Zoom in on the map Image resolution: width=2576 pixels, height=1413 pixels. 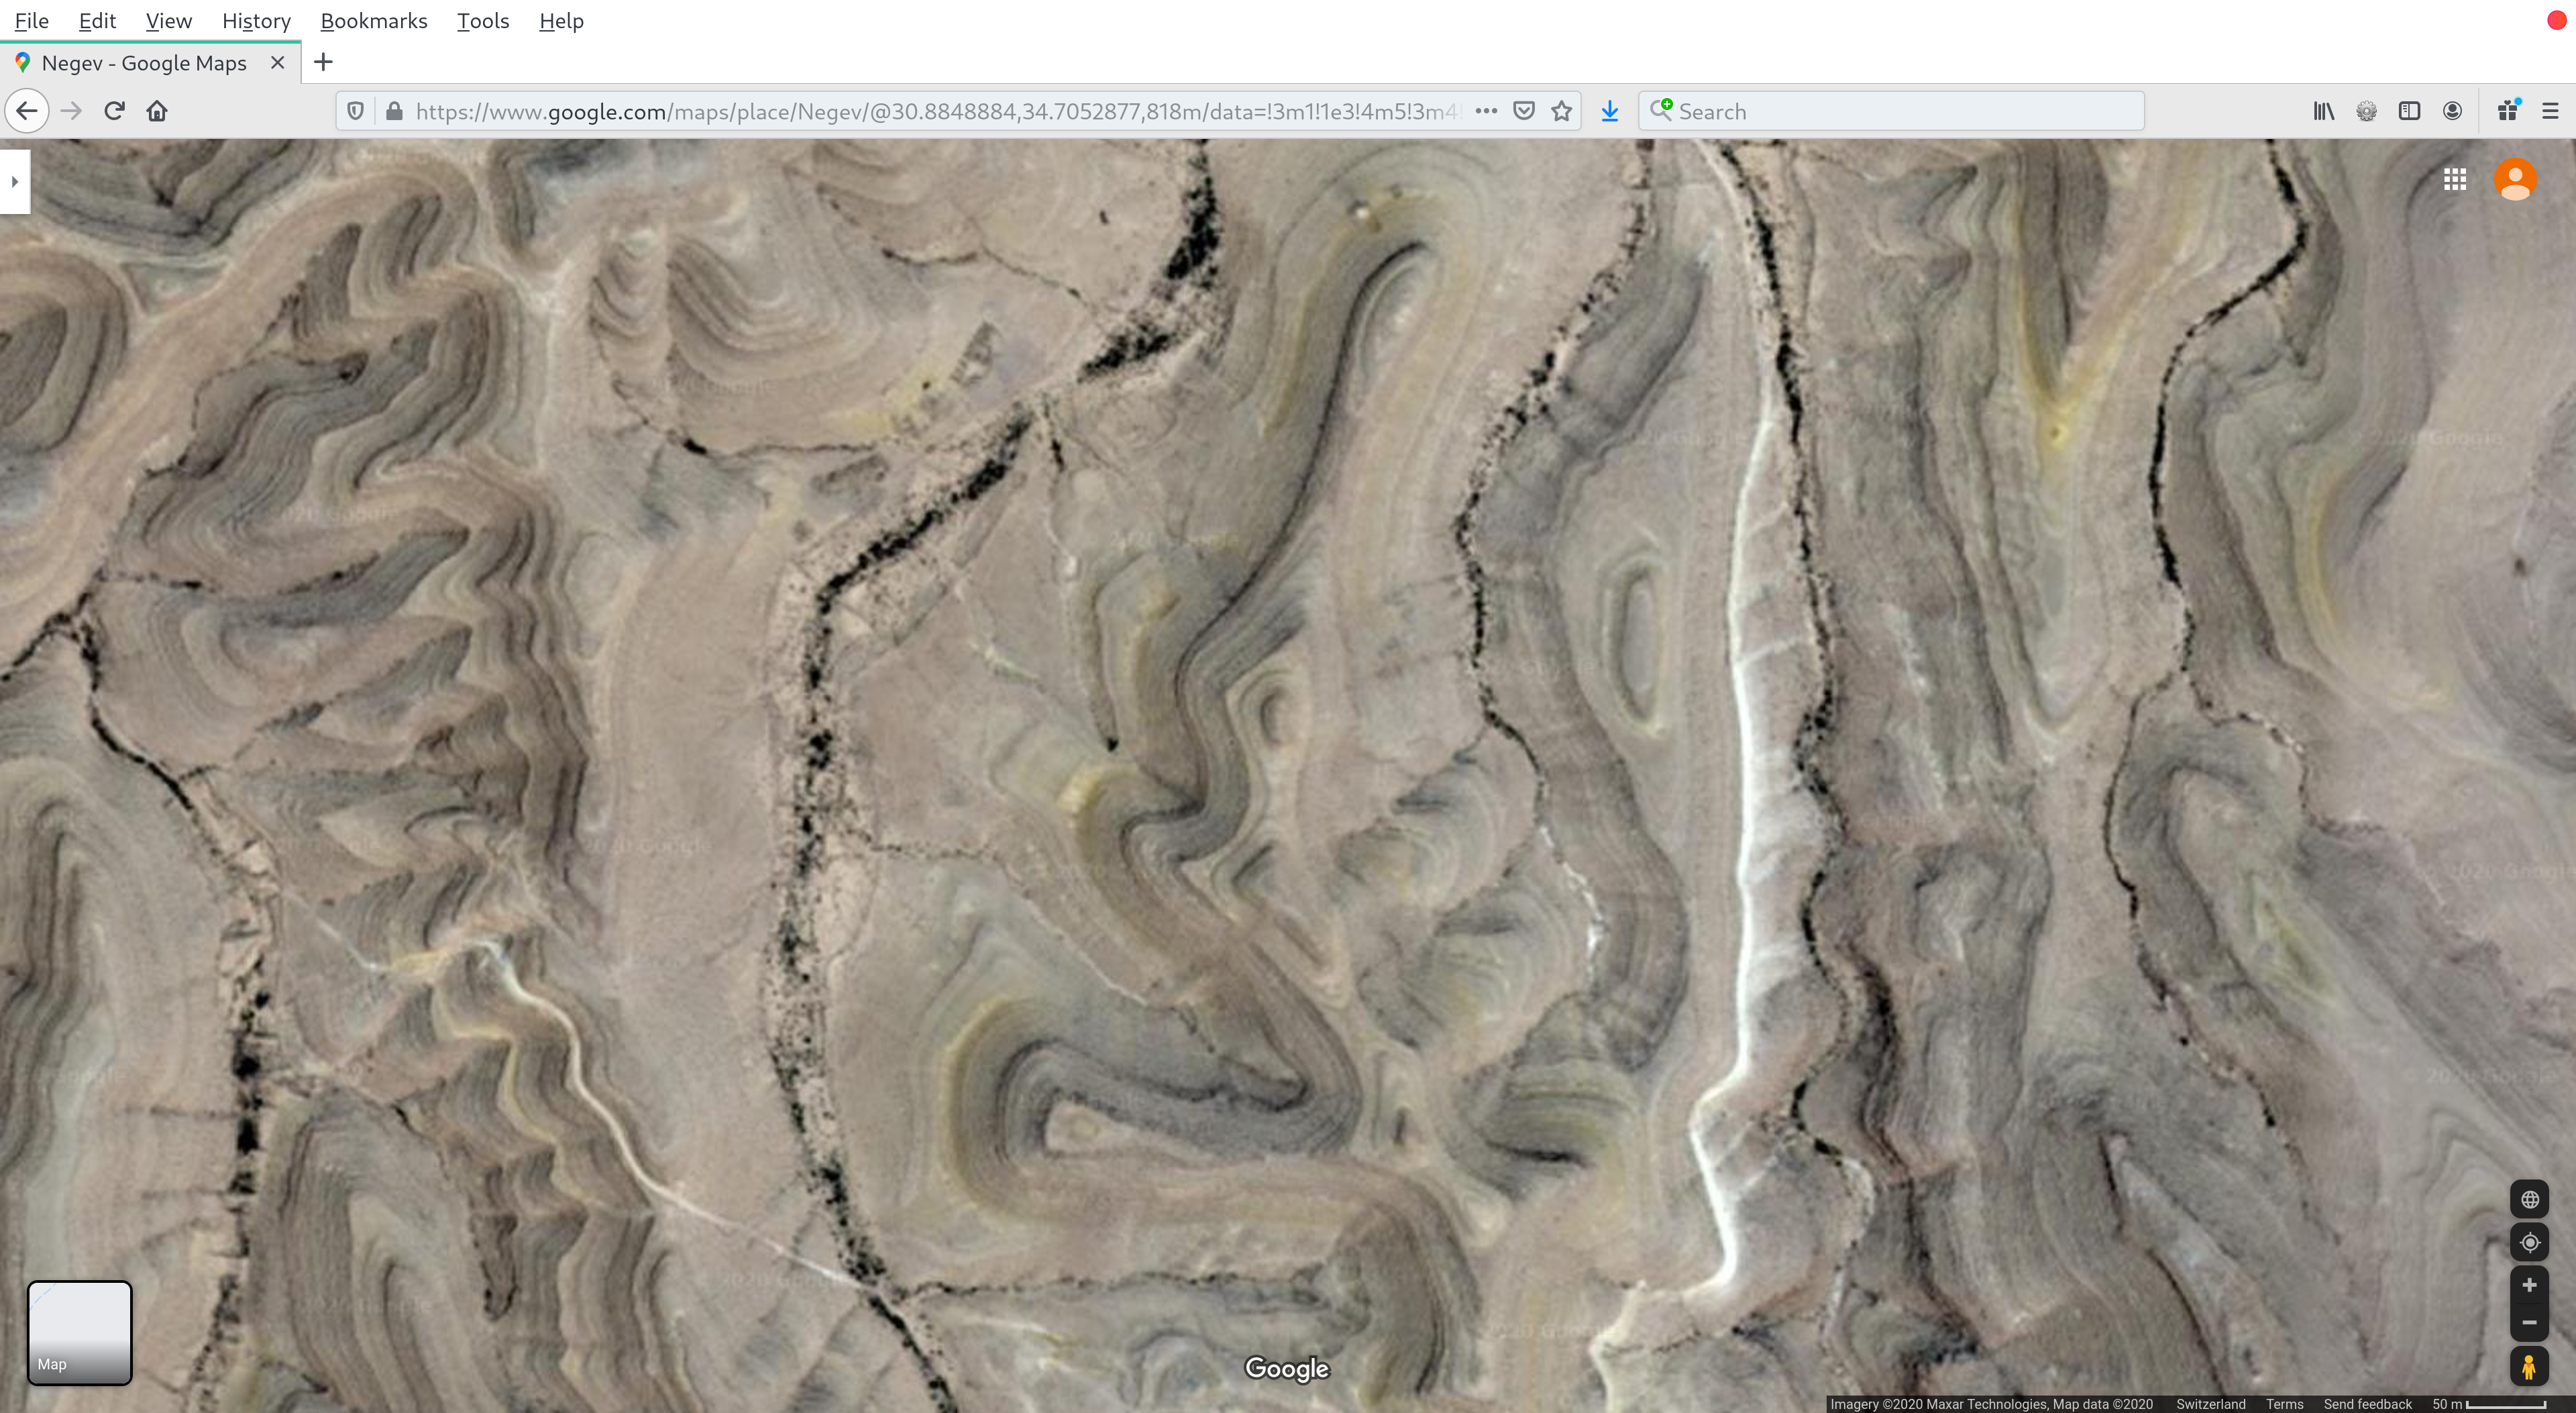[x=2529, y=1285]
